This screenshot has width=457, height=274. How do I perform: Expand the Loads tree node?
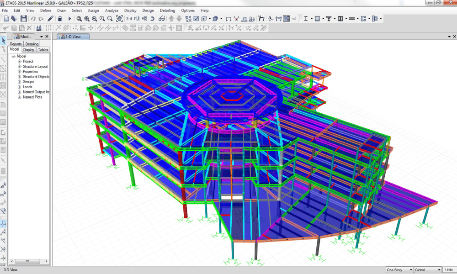pyautogui.click(x=20, y=87)
